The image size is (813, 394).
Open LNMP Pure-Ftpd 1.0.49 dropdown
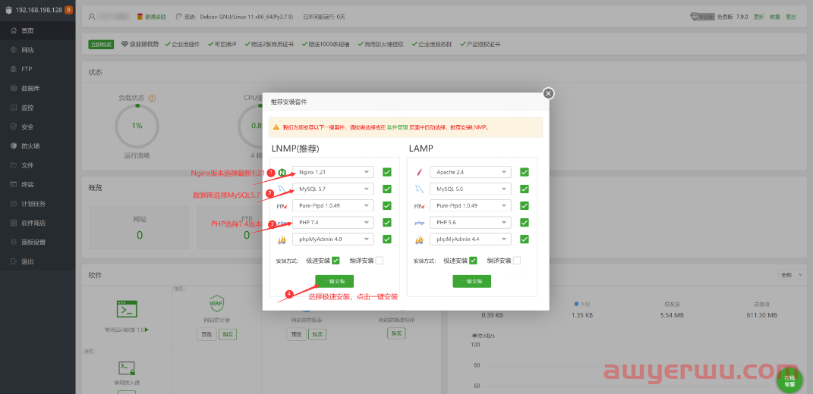tap(333, 205)
